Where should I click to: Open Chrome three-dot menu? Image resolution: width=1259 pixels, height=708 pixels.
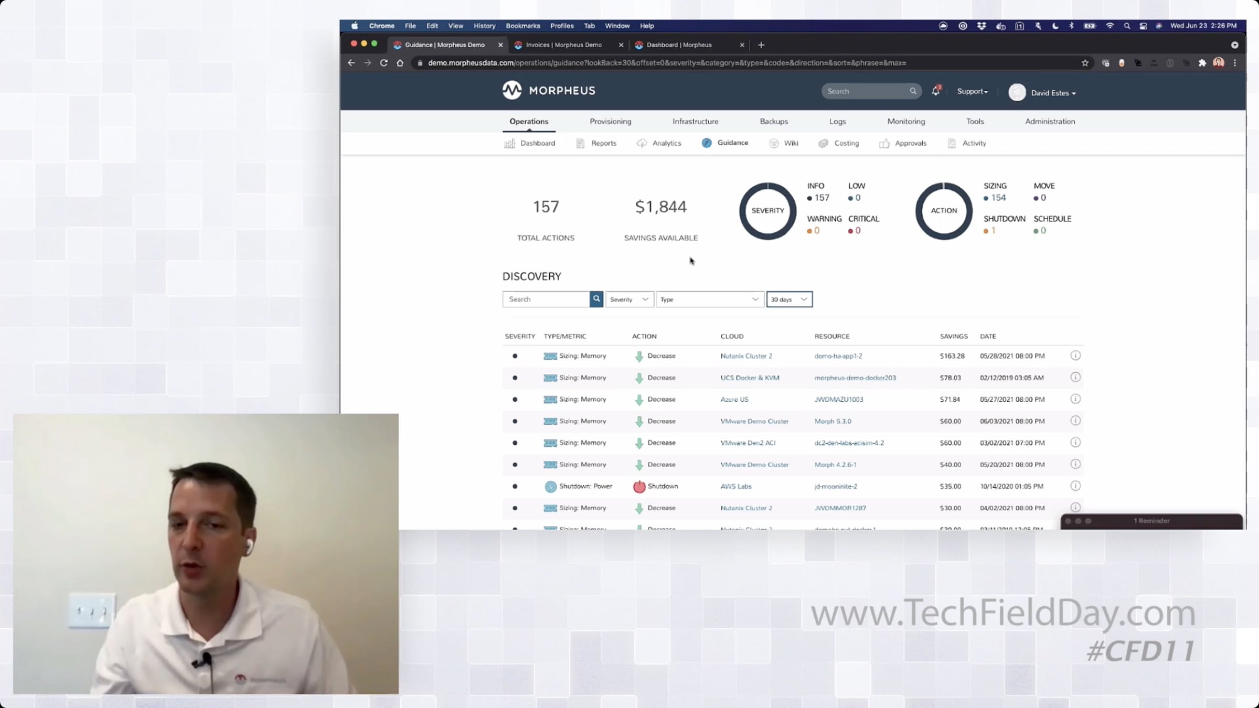[1235, 63]
